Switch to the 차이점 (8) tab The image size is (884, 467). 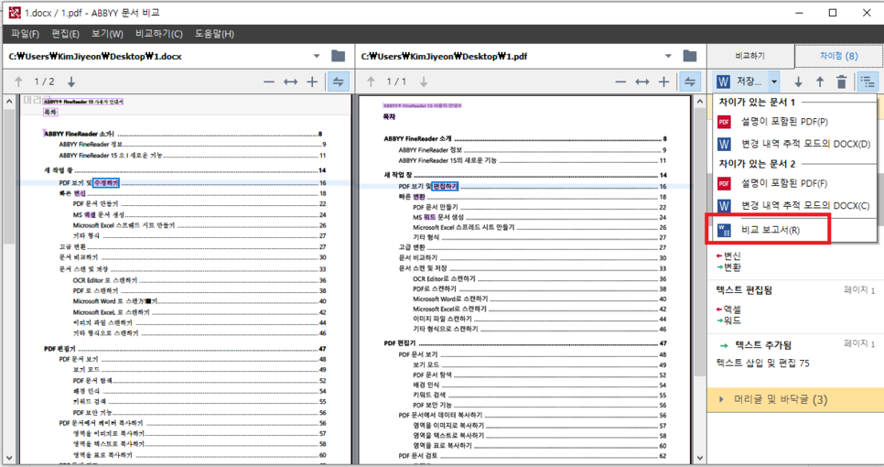click(x=838, y=56)
